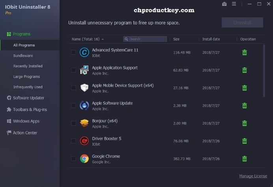Click the 62.83 MB size value
The image size is (273, 187).
click(x=181, y=70)
